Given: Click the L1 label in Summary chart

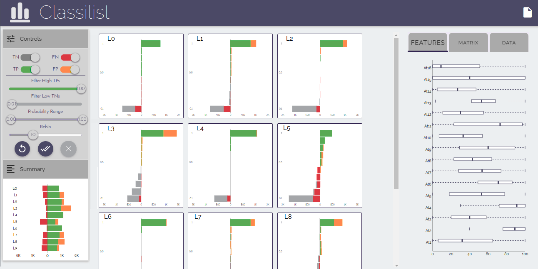Looking at the screenshot, I should tap(15, 195).
